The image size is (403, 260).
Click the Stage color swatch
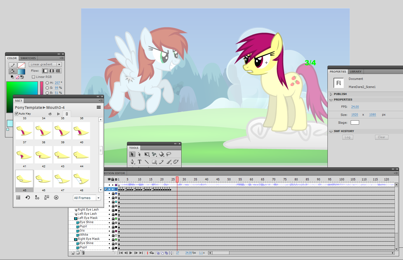[x=355, y=123]
